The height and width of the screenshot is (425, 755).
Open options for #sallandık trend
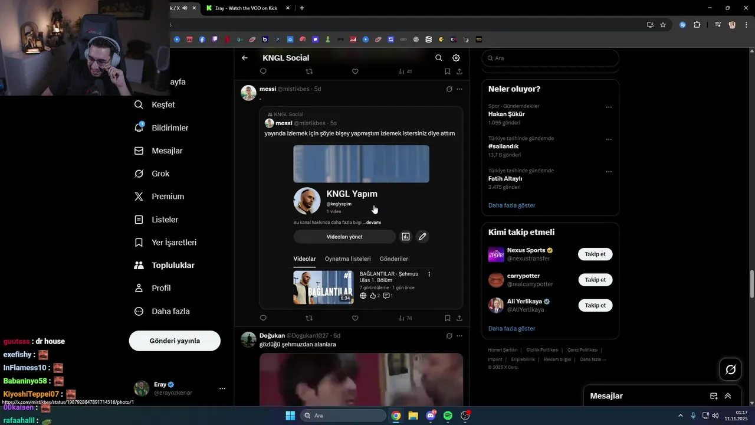(x=609, y=139)
